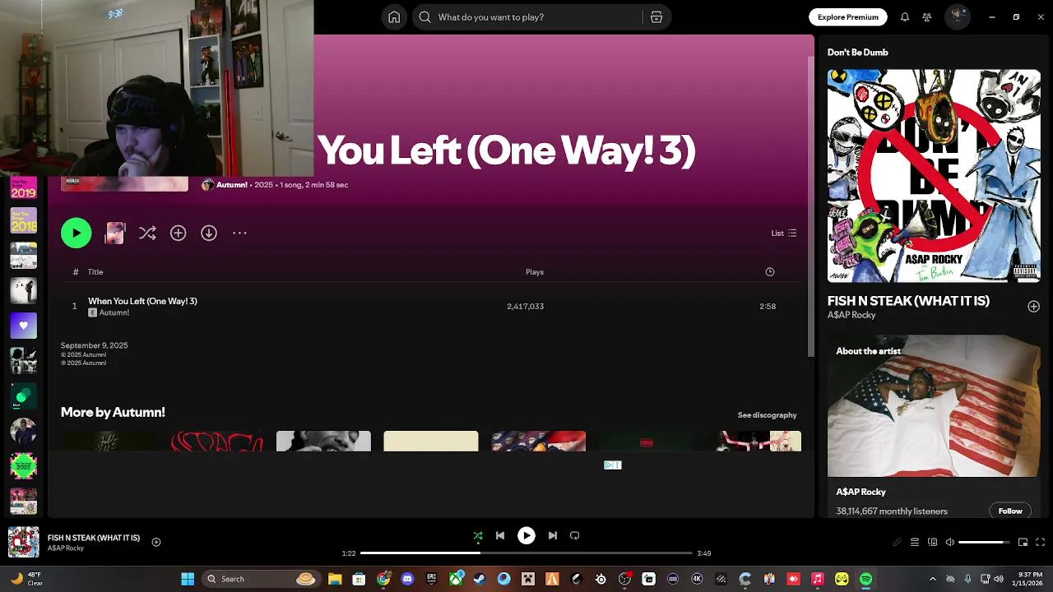Toggle shuffle in the player controls
Screen dimensions: 1053x592
tap(478, 535)
